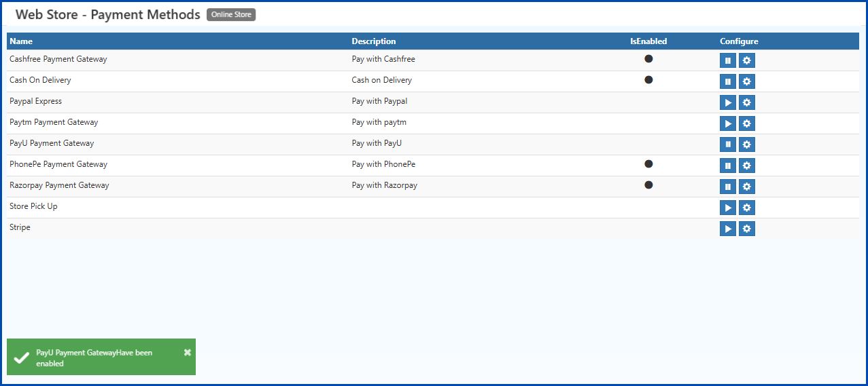Screen dimensions: 868x386
Task: Click the Pay with PayU description
Action: click(x=377, y=143)
